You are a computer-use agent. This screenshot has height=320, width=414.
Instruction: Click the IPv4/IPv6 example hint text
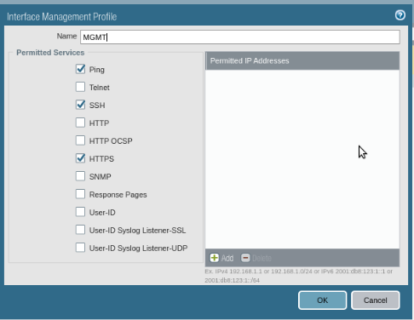[298, 276]
